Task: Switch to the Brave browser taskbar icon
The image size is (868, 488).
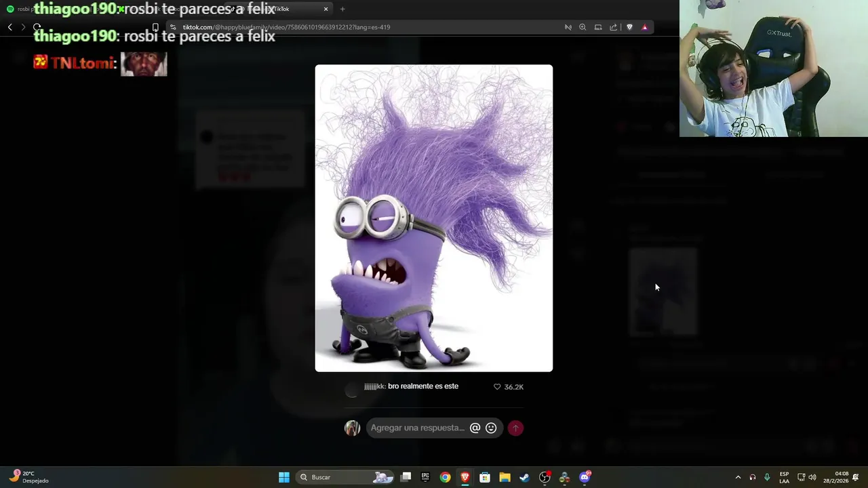Action: [465, 477]
